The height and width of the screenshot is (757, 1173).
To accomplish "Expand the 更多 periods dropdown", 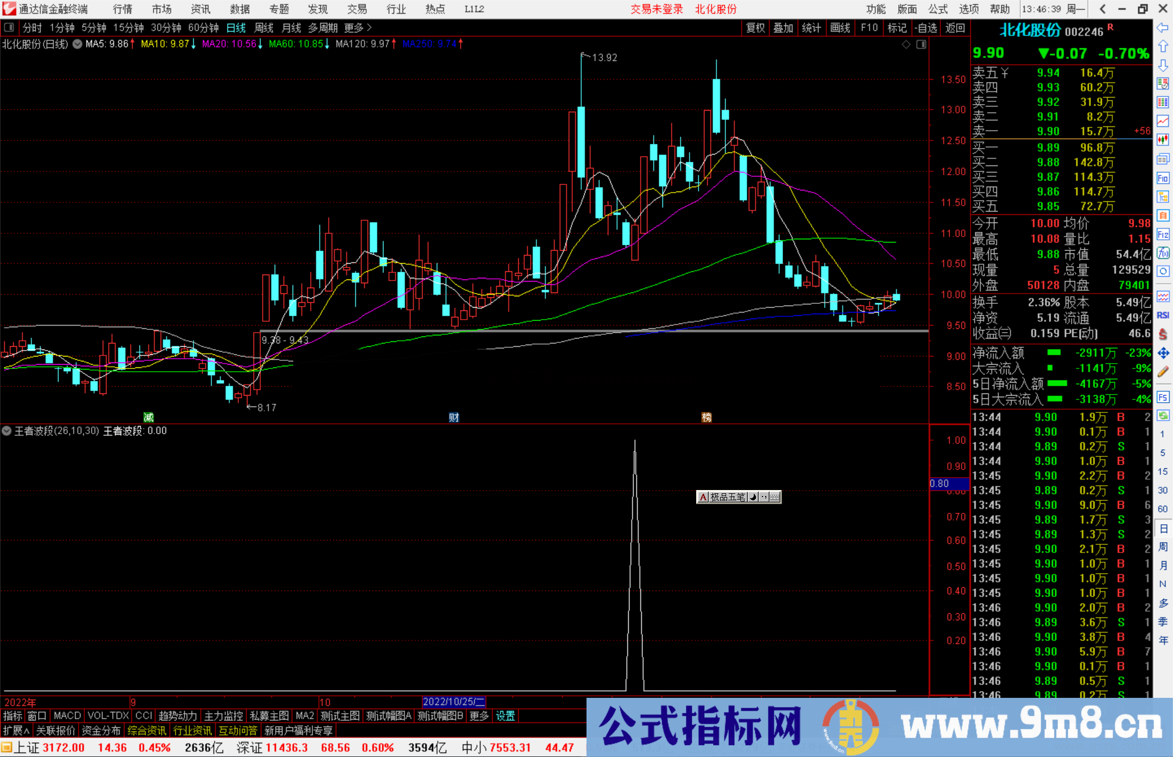I will click(354, 28).
